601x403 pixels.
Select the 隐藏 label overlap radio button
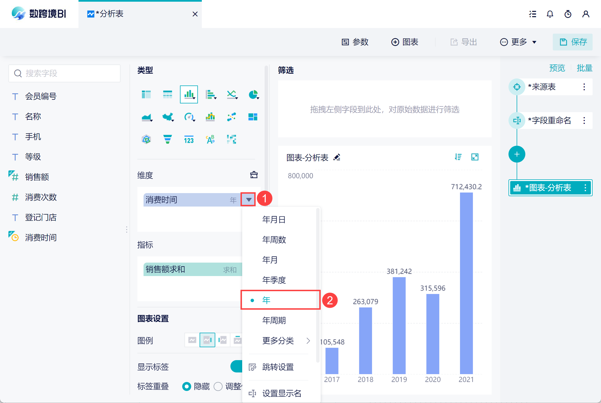(x=187, y=386)
